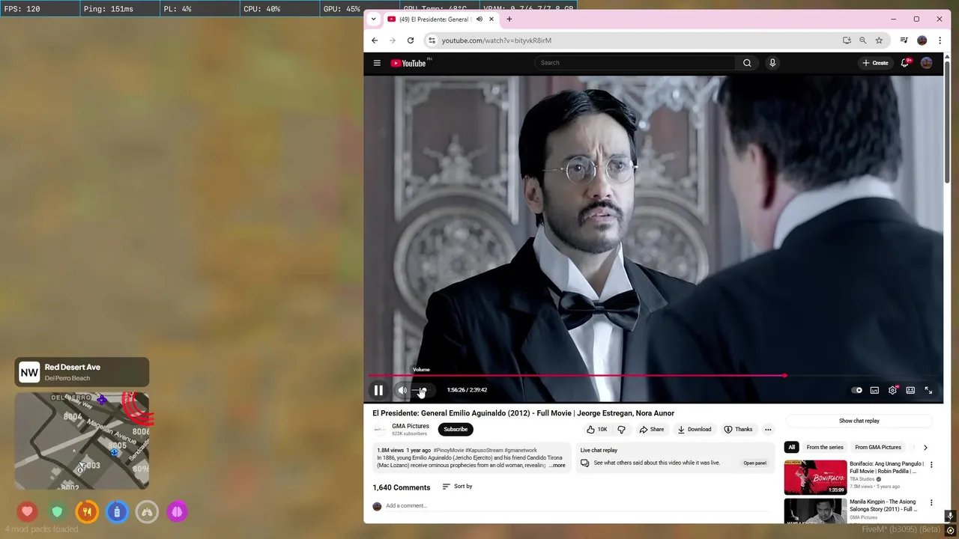The height and width of the screenshot is (539, 959).
Task: Show more filter chips with the right chevron
Action: coord(925,448)
